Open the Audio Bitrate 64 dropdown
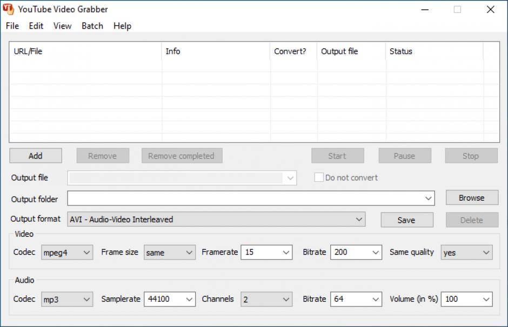508x327 pixels. point(356,299)
